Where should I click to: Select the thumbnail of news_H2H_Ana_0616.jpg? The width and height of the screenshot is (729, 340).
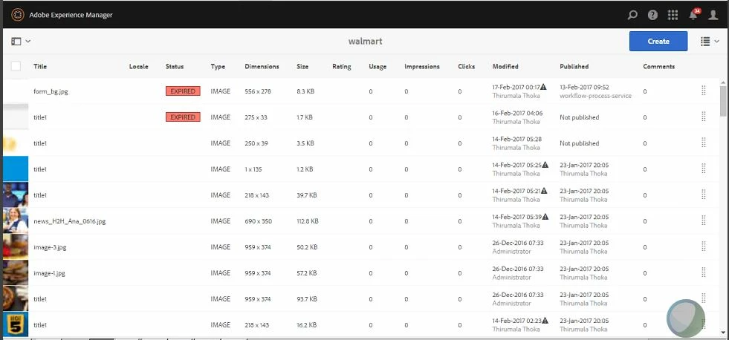tap(16, 220)
